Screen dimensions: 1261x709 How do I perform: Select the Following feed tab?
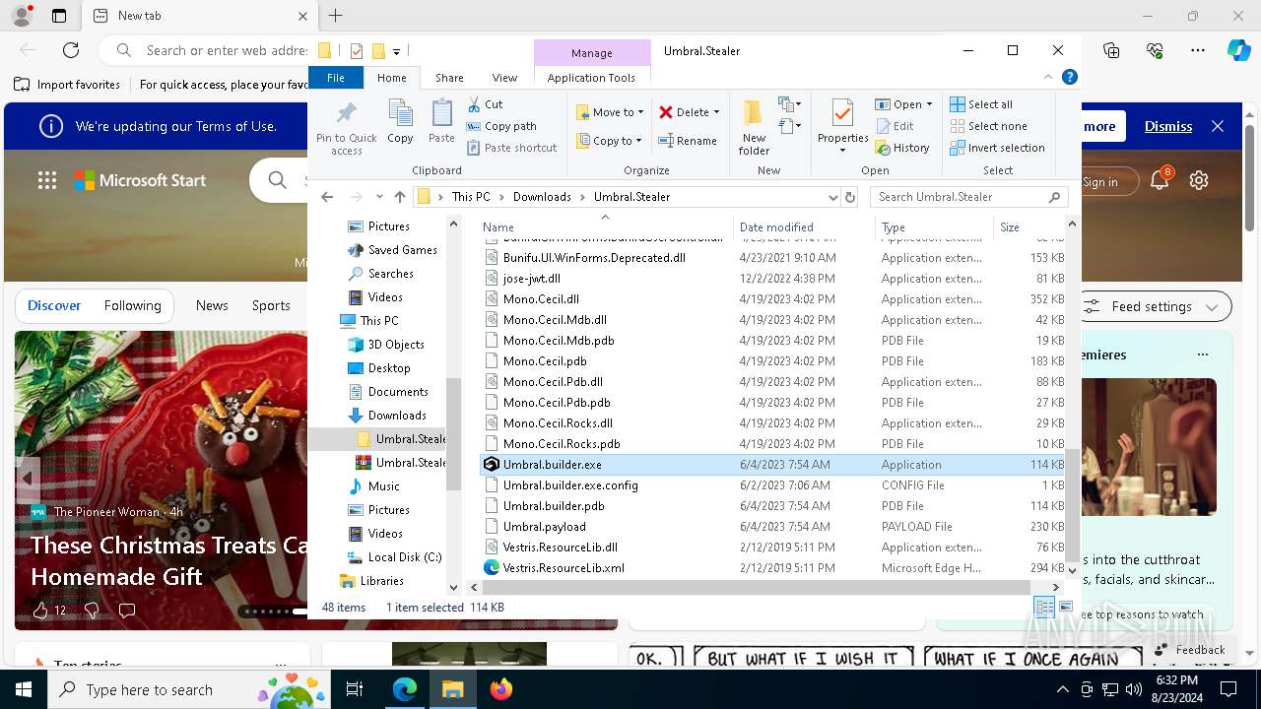[133, 305]
